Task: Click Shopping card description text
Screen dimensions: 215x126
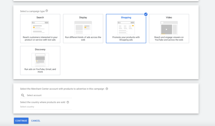Action: pyautogui.click(x=126, y=39)
